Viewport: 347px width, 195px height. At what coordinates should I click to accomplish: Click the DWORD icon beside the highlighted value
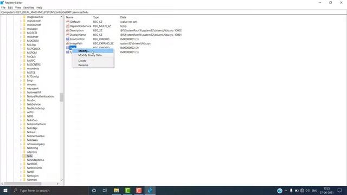tap(68, 48)
